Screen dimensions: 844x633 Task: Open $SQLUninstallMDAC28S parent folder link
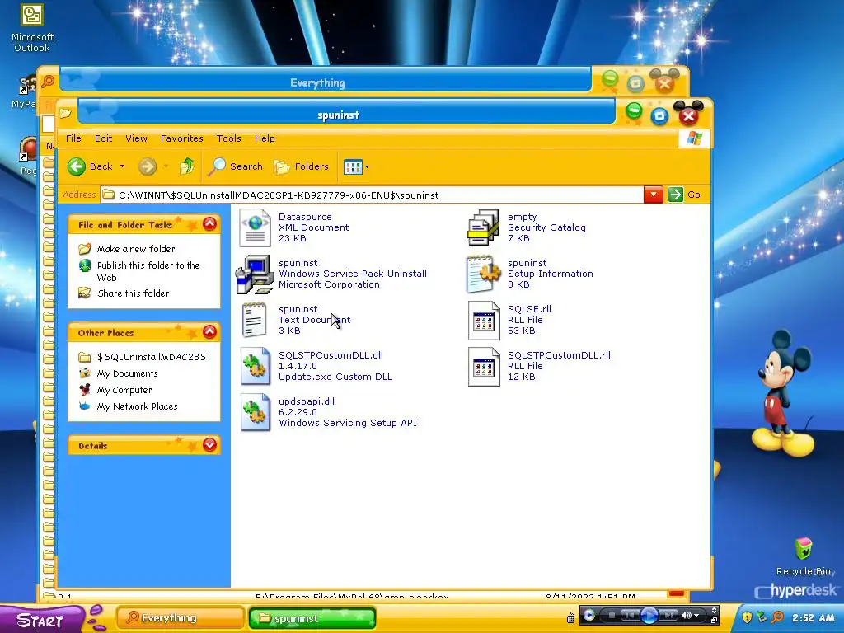point(142,357)
